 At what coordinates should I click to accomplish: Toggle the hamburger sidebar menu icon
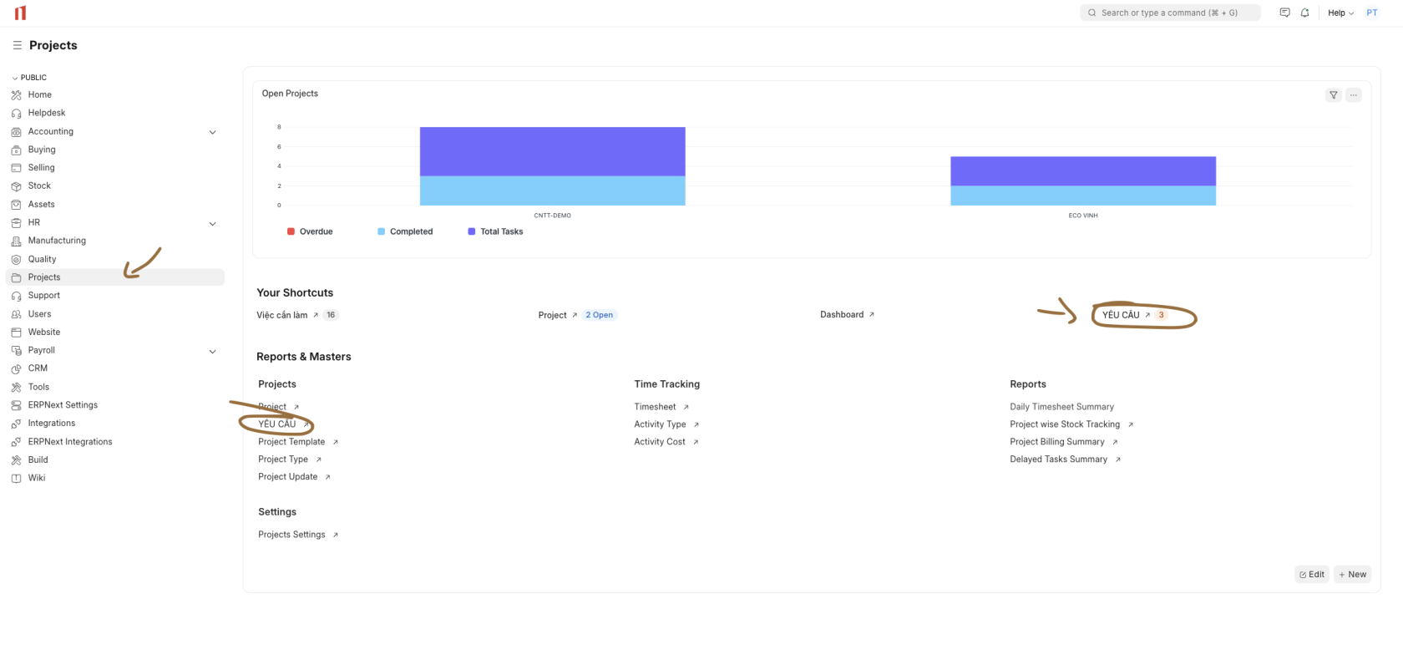click(x=17, y=45)
